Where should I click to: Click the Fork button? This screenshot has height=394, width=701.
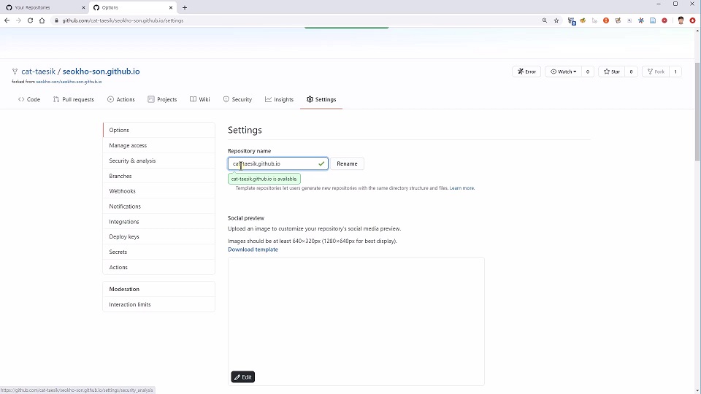pyautogui.click(x=656, y=72)
